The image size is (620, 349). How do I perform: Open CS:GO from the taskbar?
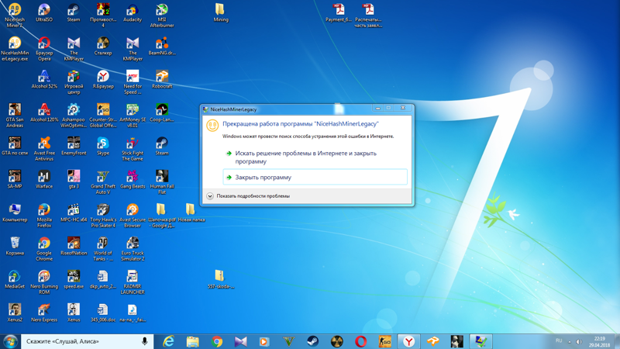point(384,341)
